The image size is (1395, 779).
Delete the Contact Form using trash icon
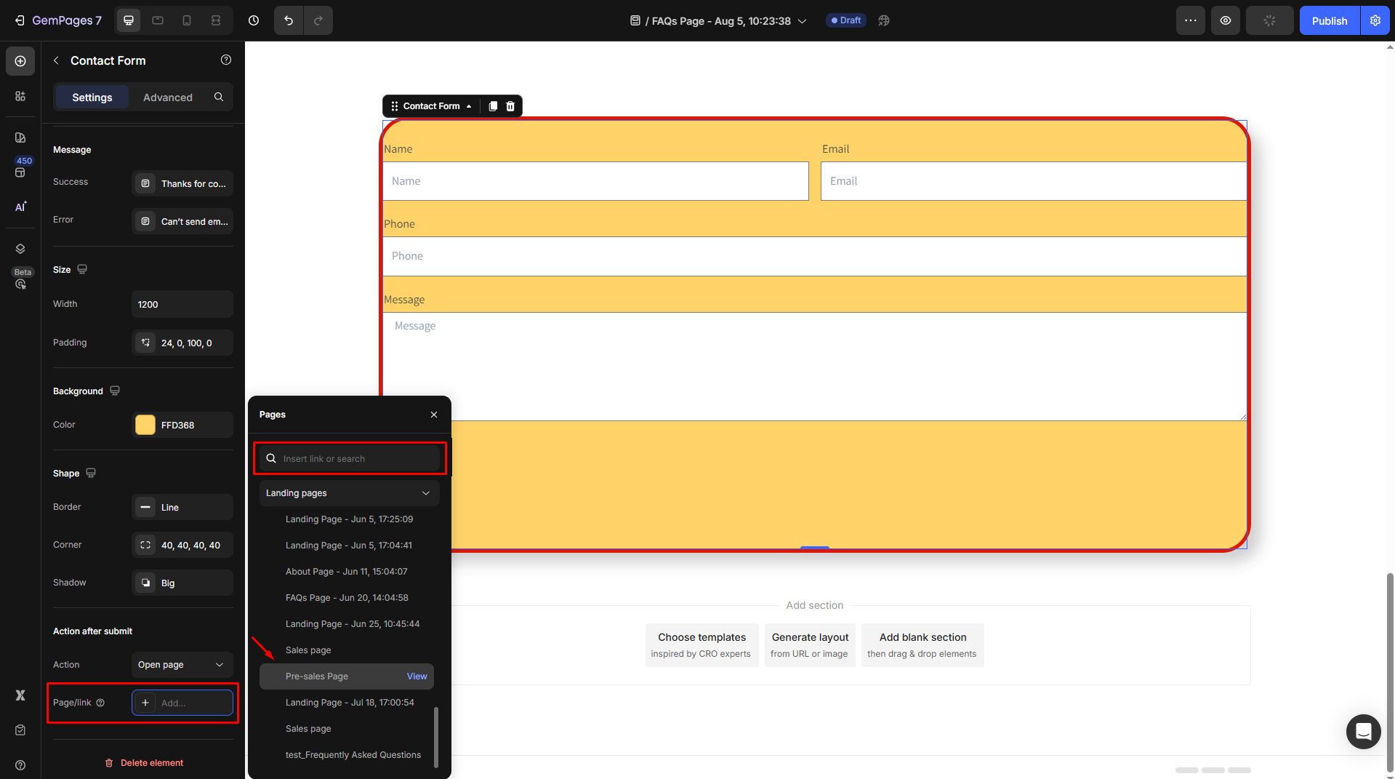click(510, 106)
